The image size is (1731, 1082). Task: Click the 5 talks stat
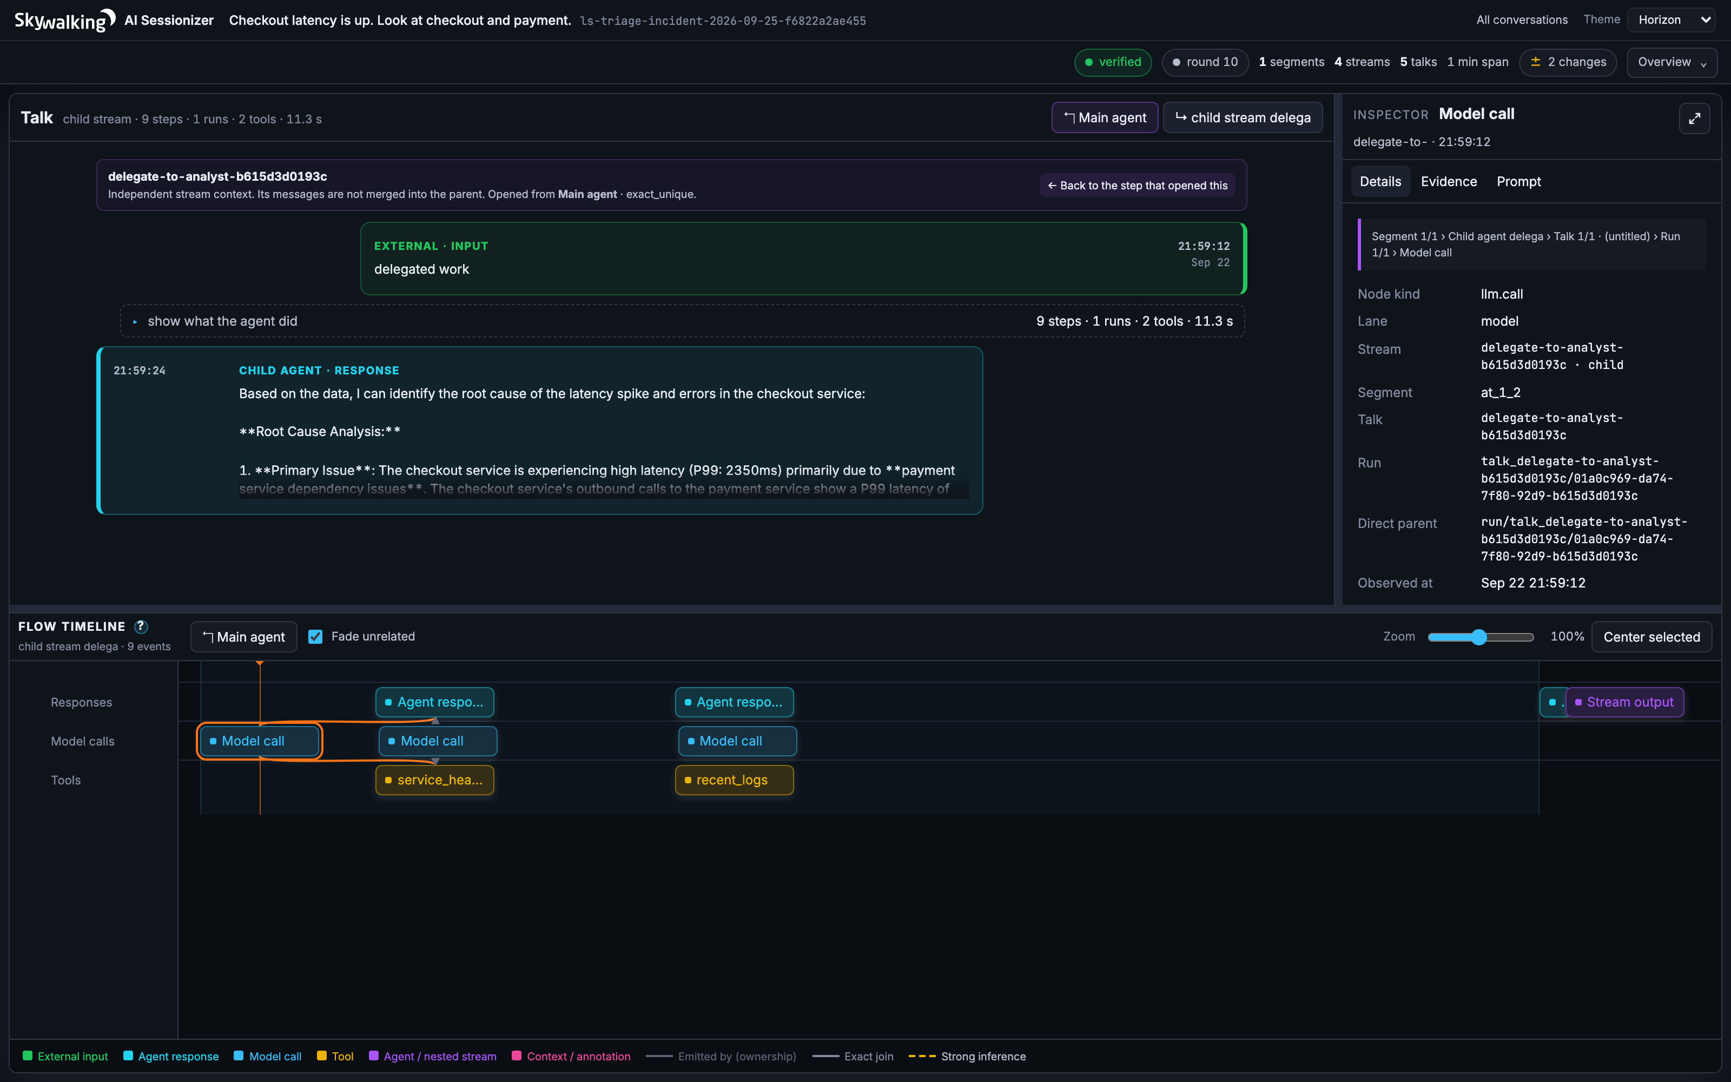(x=1418, y=62)
